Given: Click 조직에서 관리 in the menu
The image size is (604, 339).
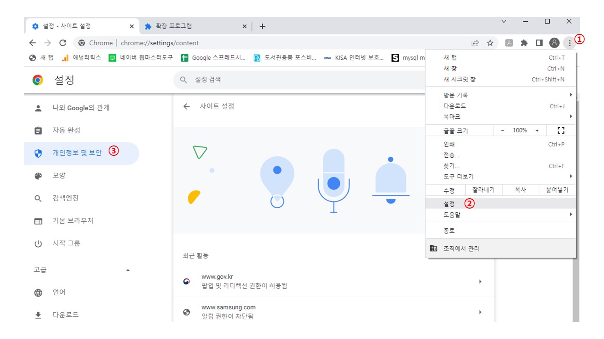Looking at the screenshot, I should [501, 248].
